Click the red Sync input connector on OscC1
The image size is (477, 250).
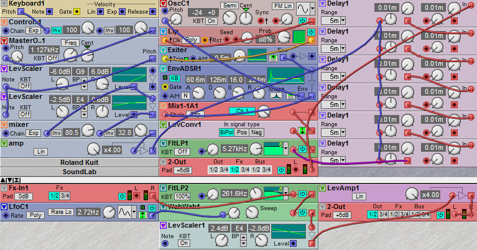tap(261, 21)
